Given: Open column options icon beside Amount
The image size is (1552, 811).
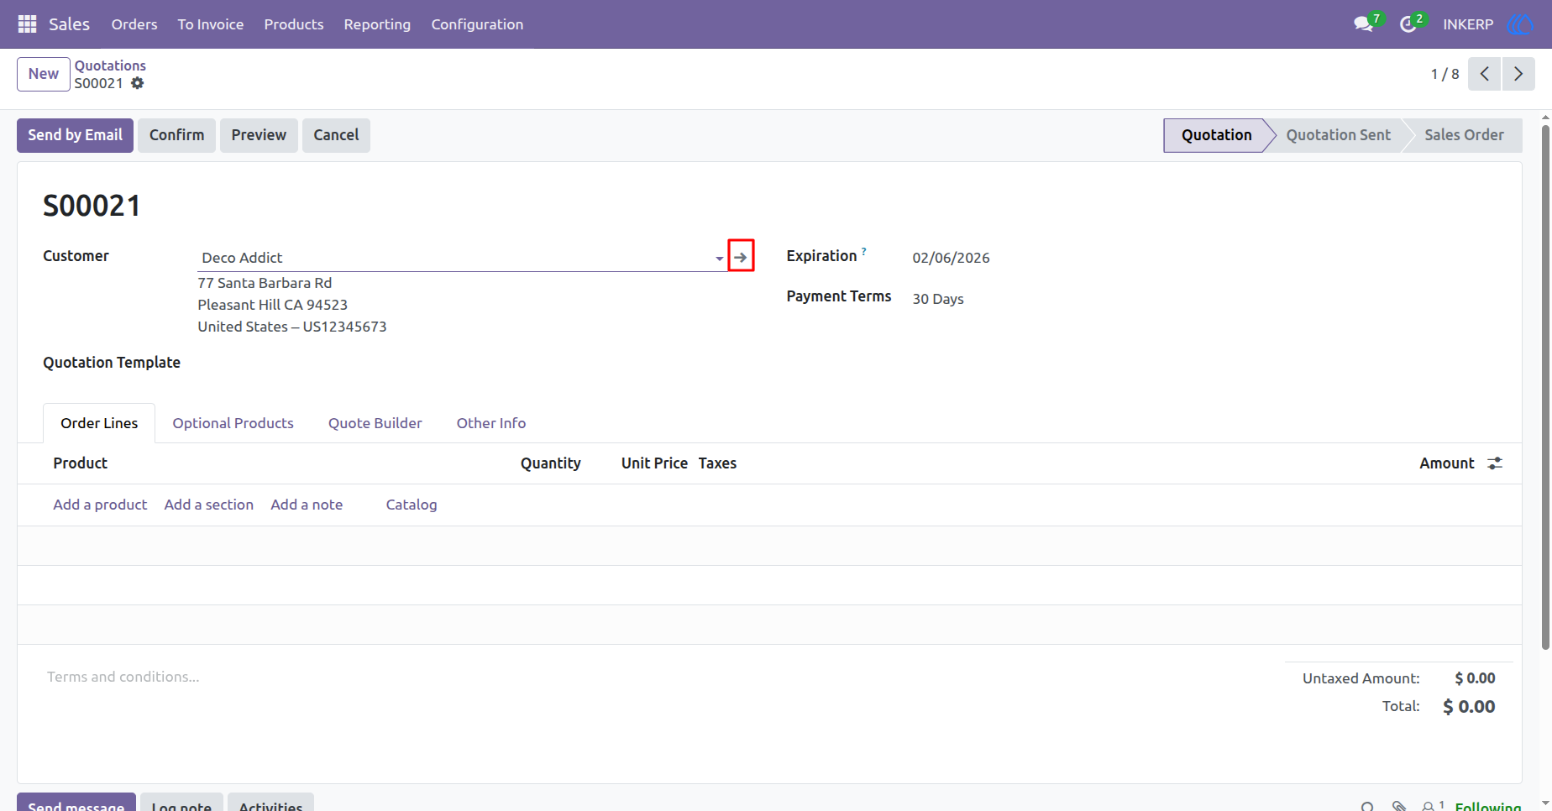Looking at the screenshot, I should point(1495,463).
